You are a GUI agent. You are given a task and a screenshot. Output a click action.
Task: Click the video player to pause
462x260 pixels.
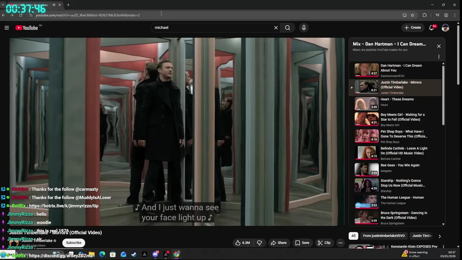tap(177, 131)
